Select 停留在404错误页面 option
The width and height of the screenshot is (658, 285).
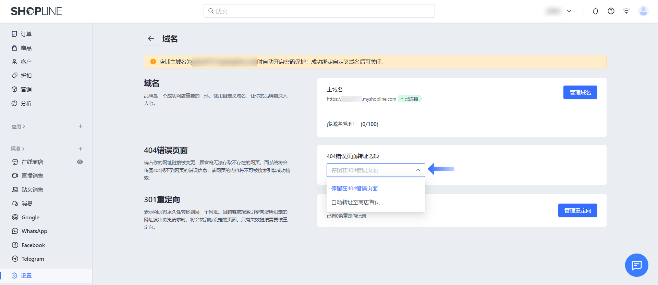[x=354, y=189]
